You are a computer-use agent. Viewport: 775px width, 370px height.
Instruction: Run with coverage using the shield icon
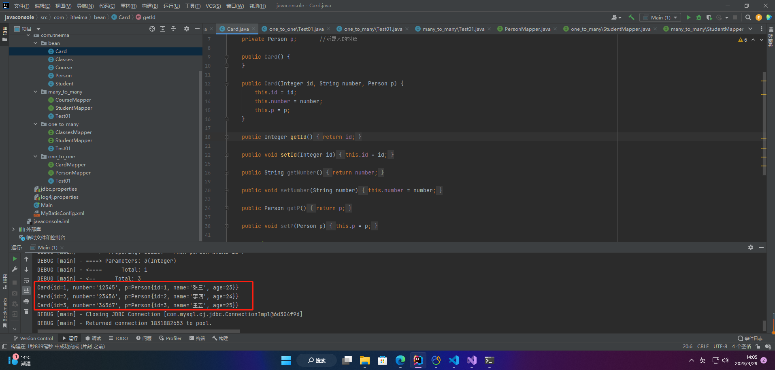coord(709,17)
